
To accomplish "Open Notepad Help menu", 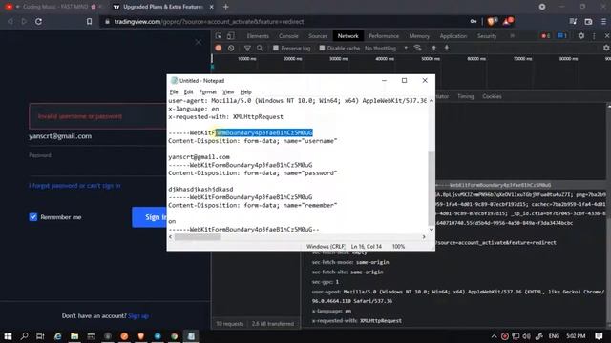I will coord(245,92).
